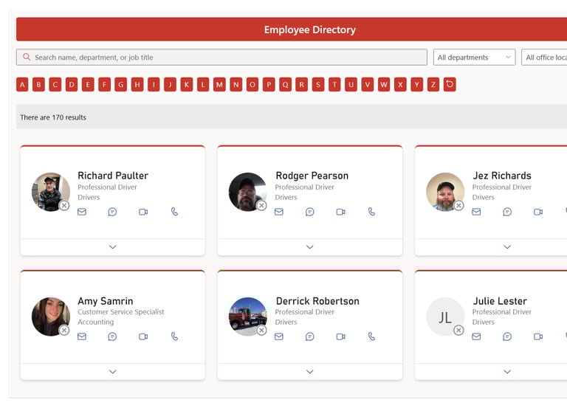Expand Julie Lester's card details
Image resolution: width=567 pixels, height=408 pixels.
coord(507,372)
